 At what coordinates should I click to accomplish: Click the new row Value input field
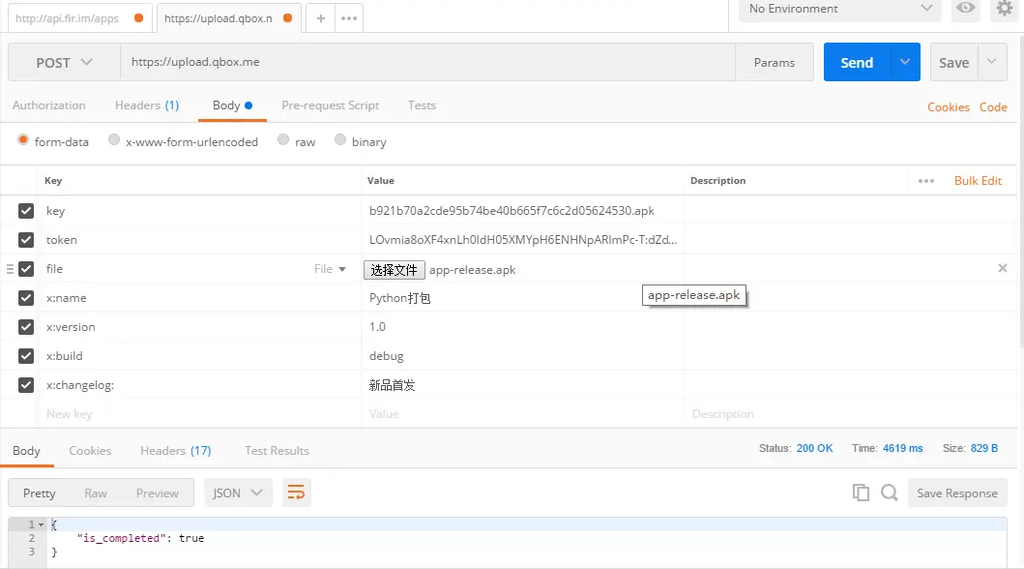pyautogui.click(x=522, y=413)
